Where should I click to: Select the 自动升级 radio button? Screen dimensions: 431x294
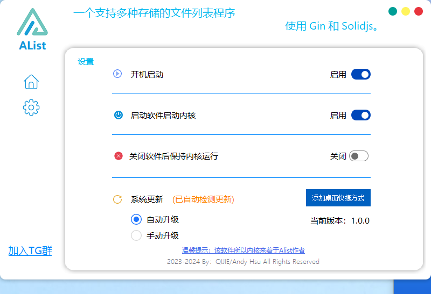pyautogui.click(x=136, y=219)
